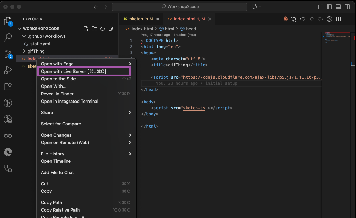Image resolution: width=356 pixels, height=218 pixels.
Task: Open Explorer views and more actions menu
Action: pyautogui.click(x=110, y=19)
